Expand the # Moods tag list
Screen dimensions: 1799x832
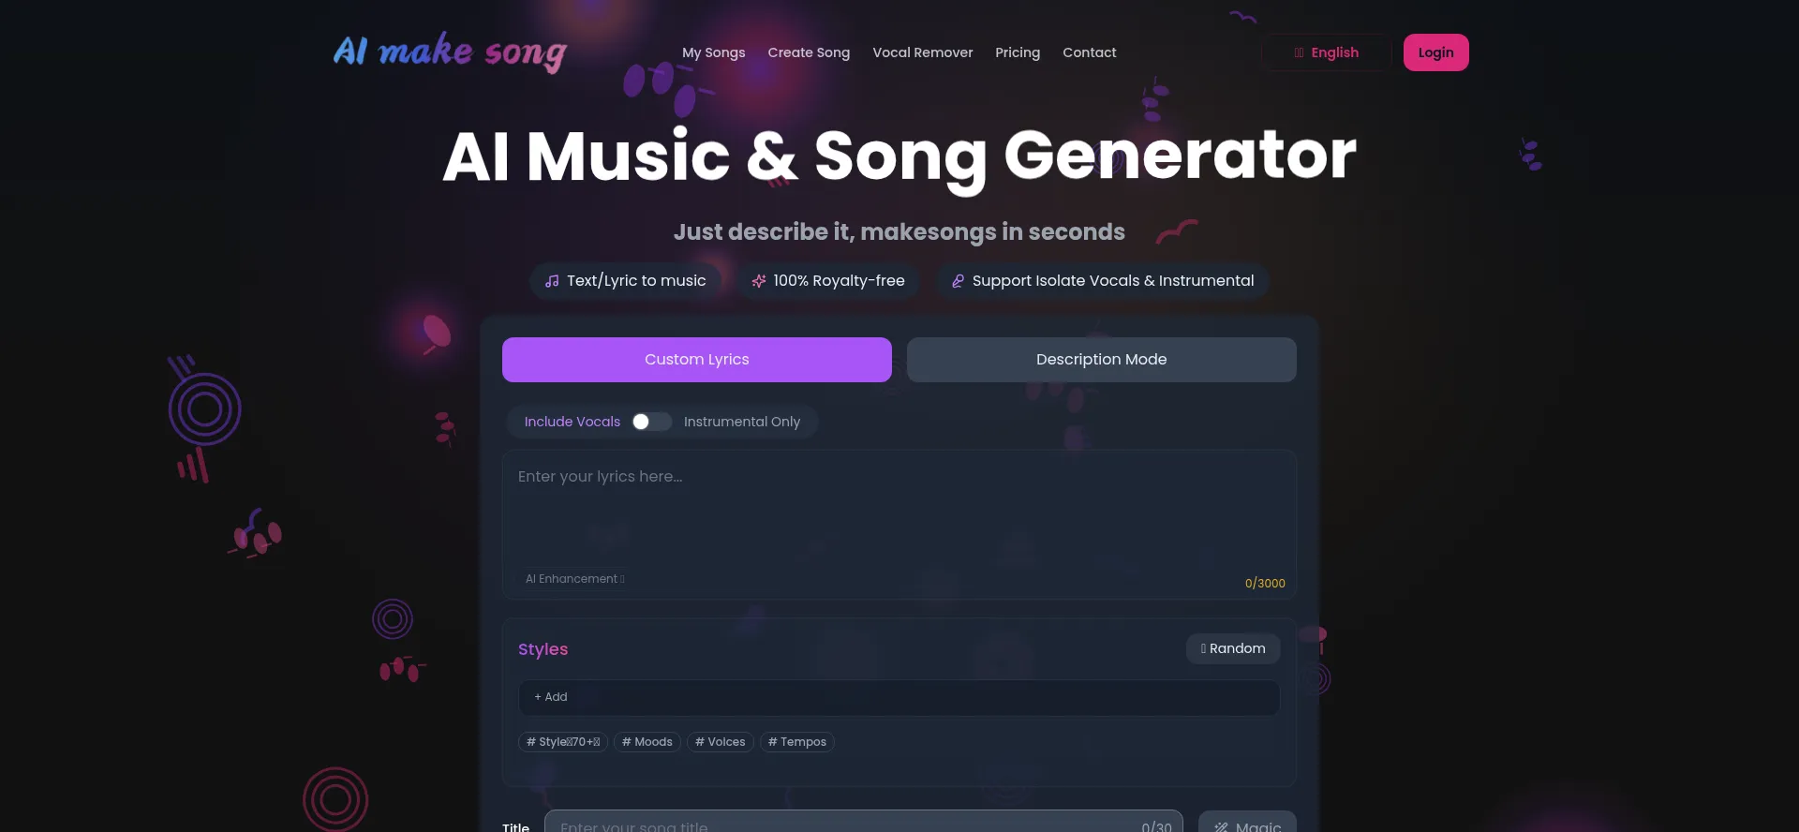coord(647,742)
